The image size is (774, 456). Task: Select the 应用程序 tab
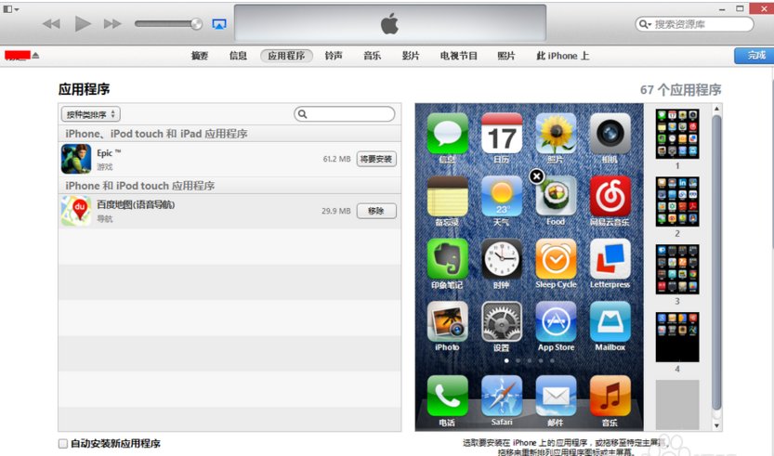(x=286, y=56)
